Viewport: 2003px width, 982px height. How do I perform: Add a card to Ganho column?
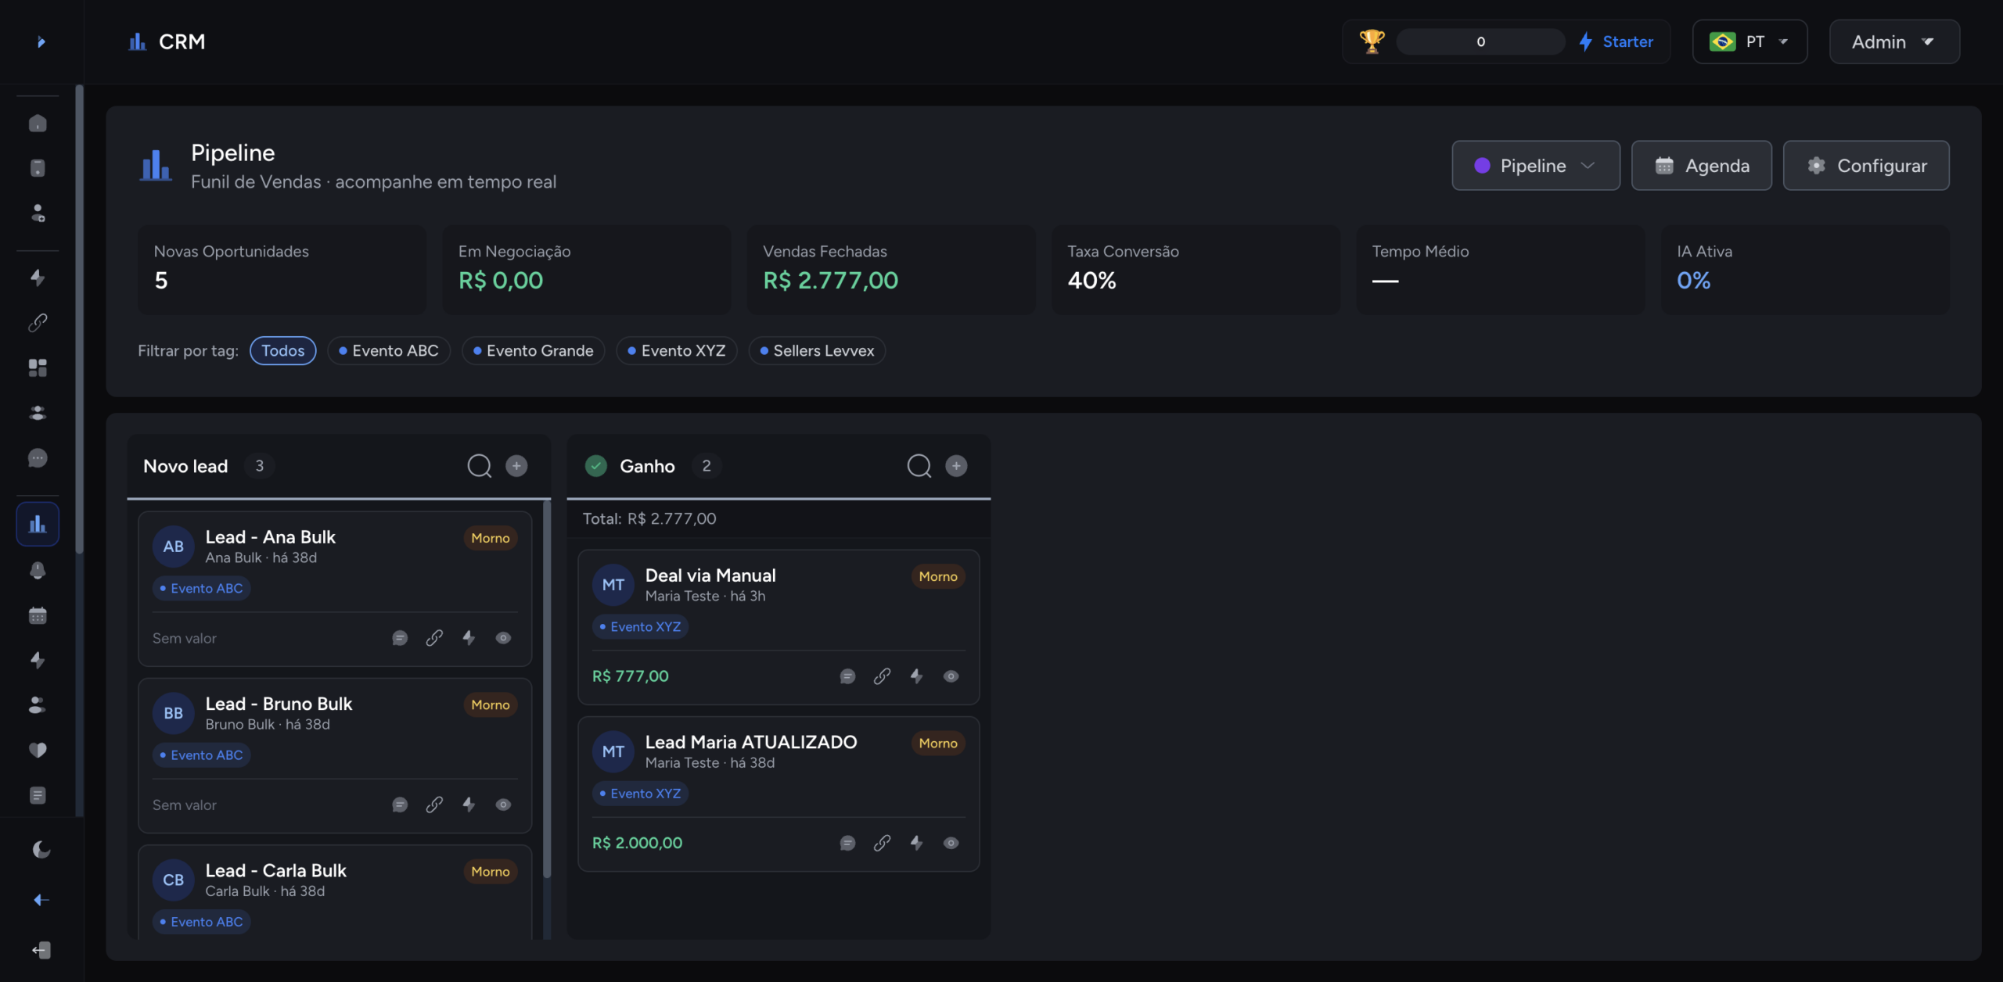pyautogui.click(x=956, y=466)
